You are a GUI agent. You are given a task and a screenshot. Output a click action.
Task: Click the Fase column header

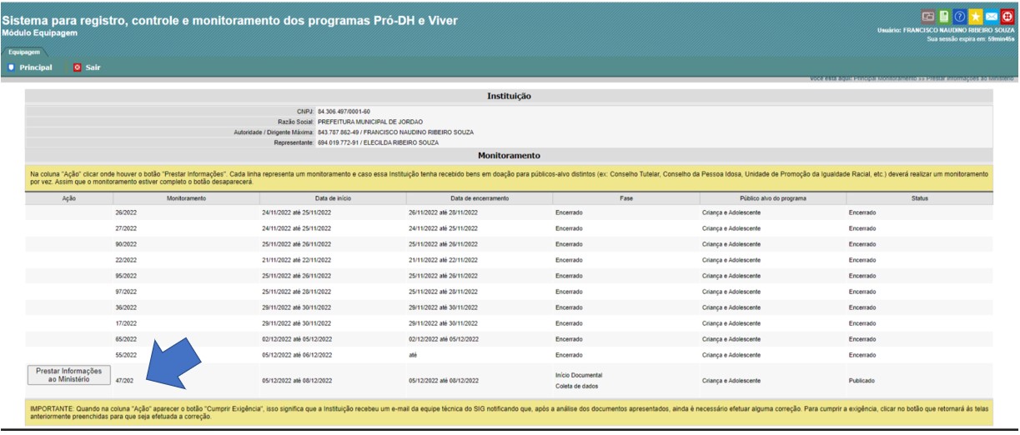(x=626, y=198)
